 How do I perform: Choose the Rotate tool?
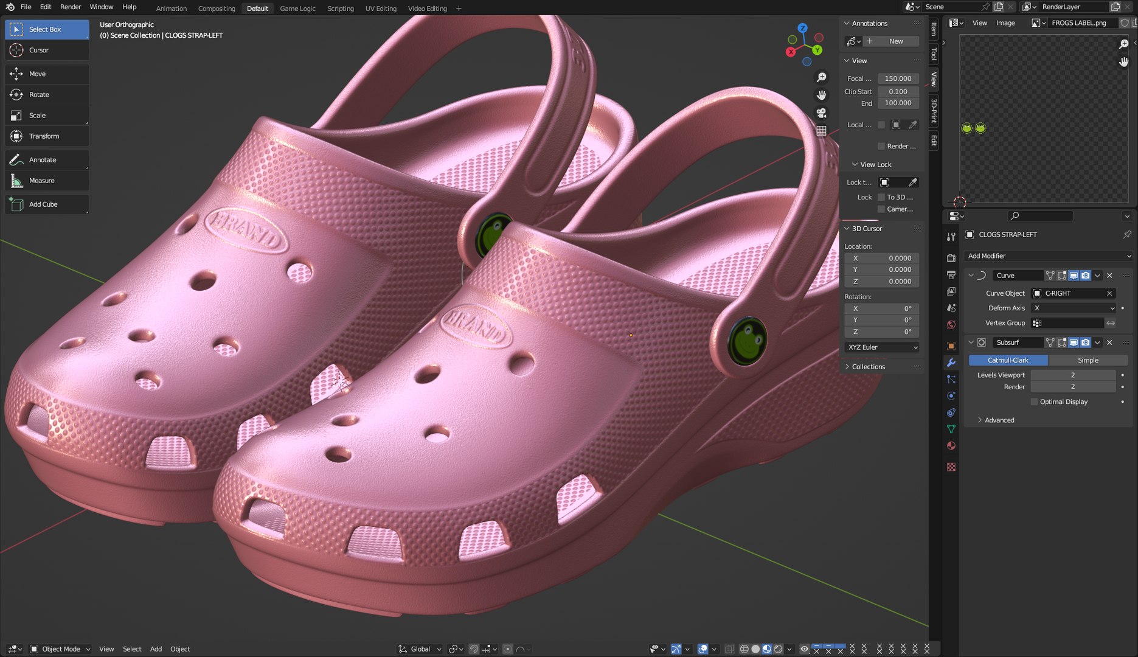47,94
